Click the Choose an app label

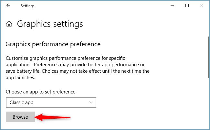pos(41,92)
